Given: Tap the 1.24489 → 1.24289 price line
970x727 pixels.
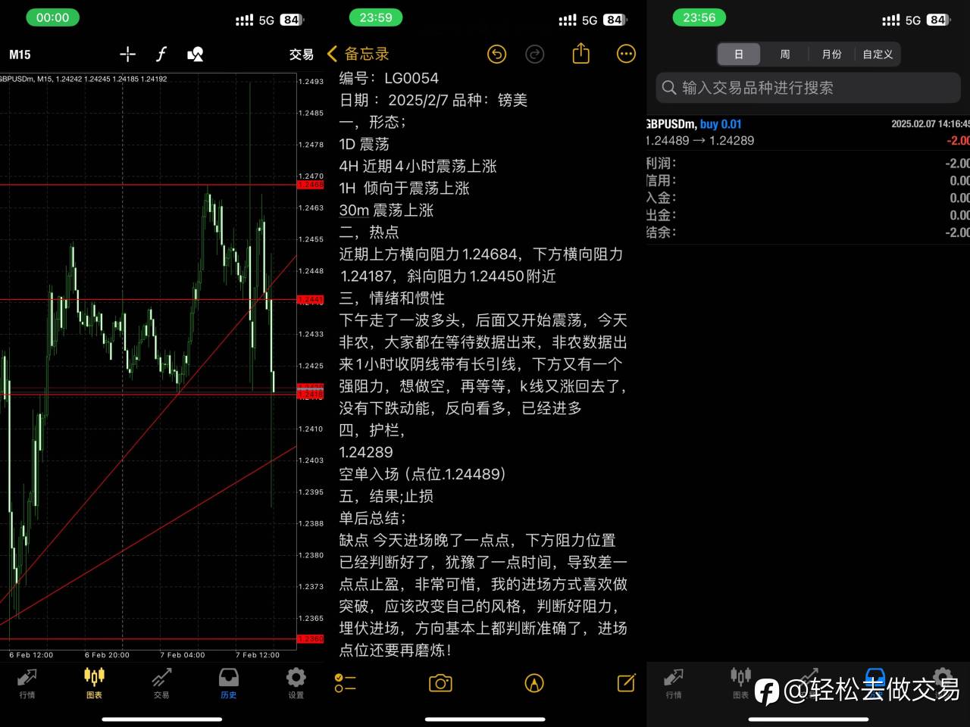Looking at the screenshot, I should [700, 140].
